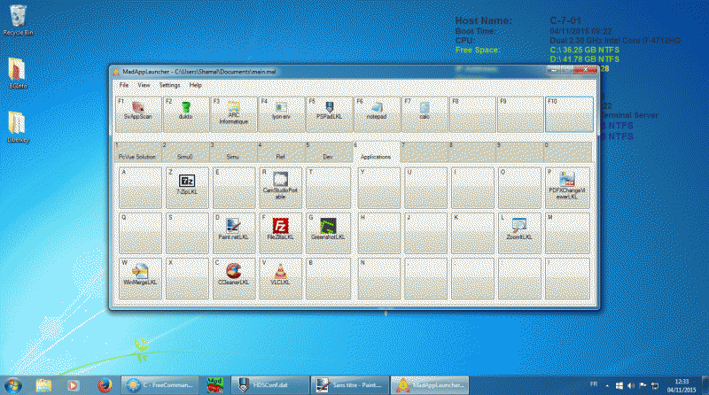
Task: Open the Liberkey desktop folder
Action: coord(18,127)
